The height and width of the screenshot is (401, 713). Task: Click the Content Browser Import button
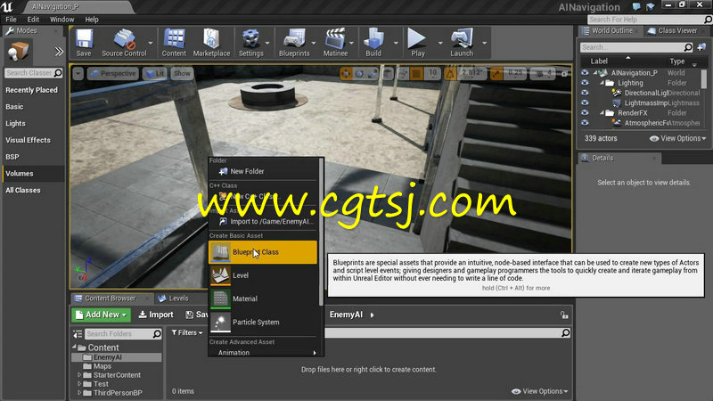click(x=155, y=315)
